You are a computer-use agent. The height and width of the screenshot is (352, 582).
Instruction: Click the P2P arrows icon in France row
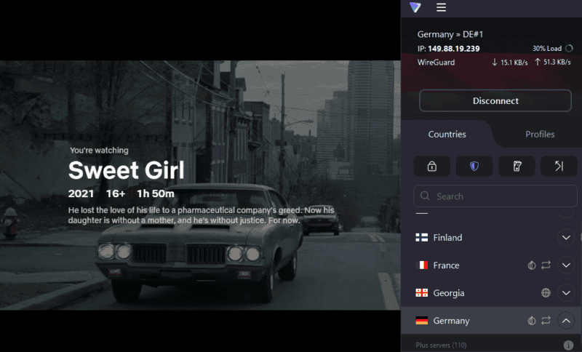(546, 265)
